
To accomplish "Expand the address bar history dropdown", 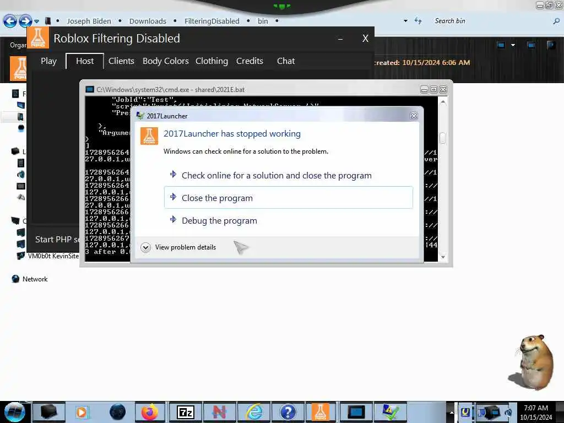I will 405,21.
